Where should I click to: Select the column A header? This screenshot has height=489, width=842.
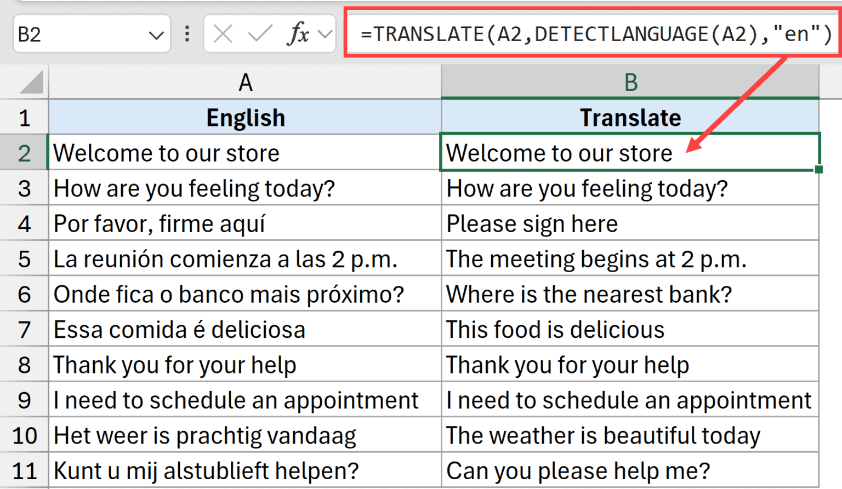[245, 82]
